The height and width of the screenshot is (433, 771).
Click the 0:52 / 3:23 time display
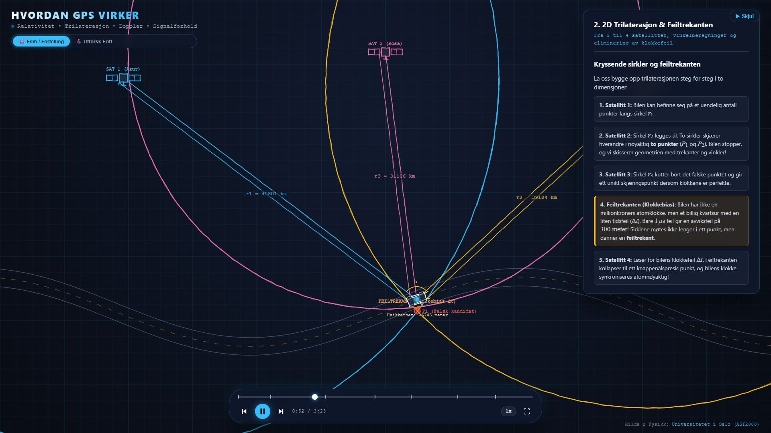(309, 411)
